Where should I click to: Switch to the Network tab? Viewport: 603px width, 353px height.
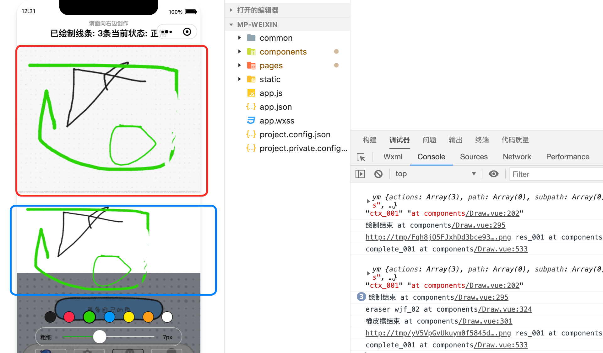pyautogui.click(x=517, y=157)
